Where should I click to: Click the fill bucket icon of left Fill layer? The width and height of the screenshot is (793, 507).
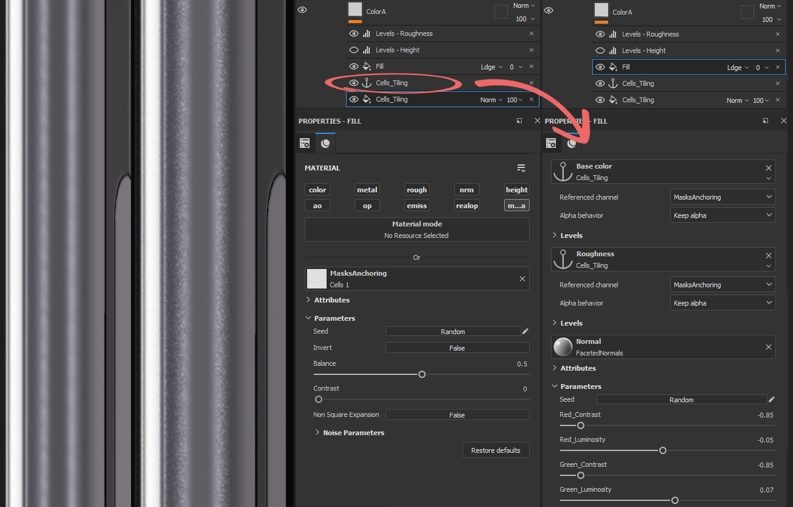tap(367, 66)
